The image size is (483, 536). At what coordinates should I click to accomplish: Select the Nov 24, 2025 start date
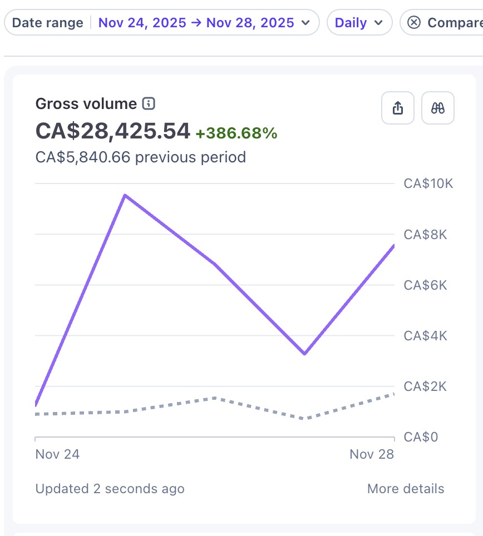(x=142, y=23)
